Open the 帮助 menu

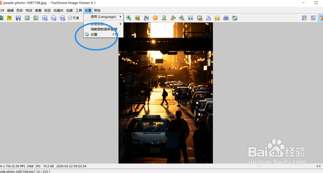pos(97,11)
